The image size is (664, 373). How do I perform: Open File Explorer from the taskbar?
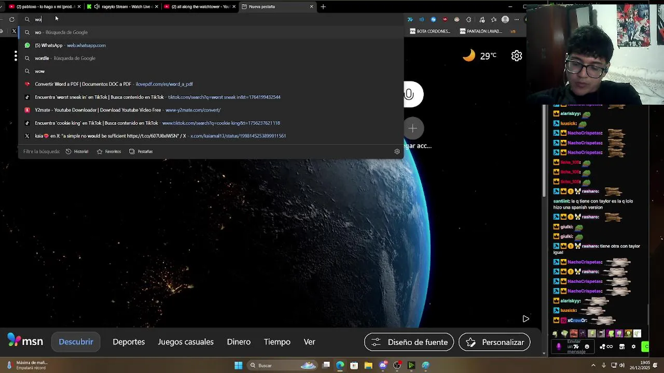pos(368,365)
